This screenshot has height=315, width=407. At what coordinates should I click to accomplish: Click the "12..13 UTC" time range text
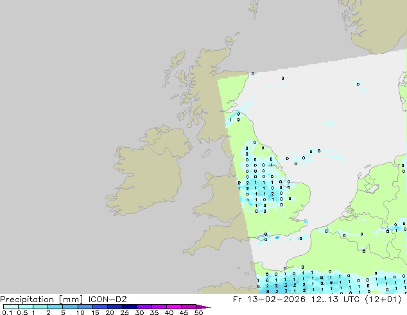(x=335, y=300)
